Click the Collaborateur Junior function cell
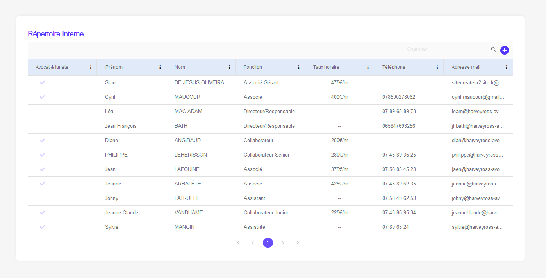The width and height of the screenshot is (546, 278). click(266, 213)
